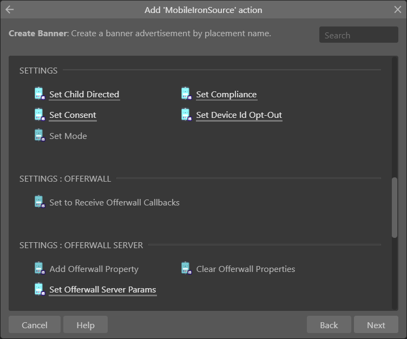Choose the Set Compliance action
Image resolution: width=407 pixels, height=339 pixels.
pos(226,95)
